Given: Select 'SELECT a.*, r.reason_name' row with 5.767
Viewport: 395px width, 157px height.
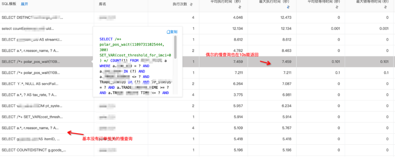Looking at the screenshot, I should 30,128.
